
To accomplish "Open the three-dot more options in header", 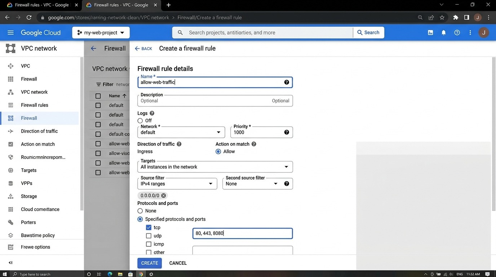I will pos(470,32).
